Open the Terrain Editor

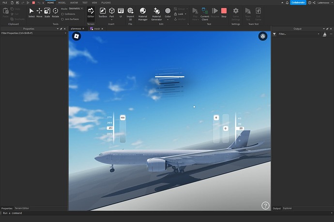[x=91, y=13]
